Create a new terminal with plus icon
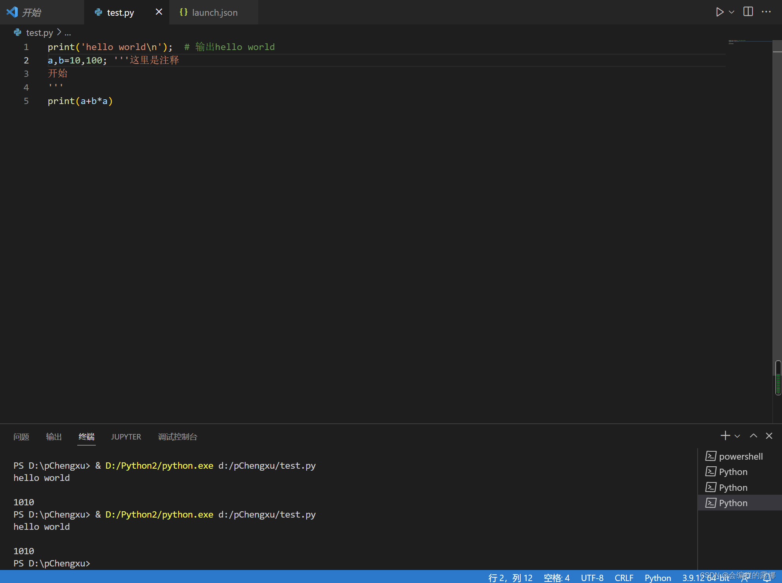 tap(725, 436)
